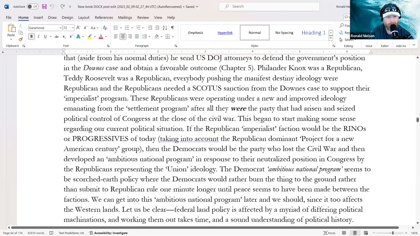Click the Redo arrow in title bar
This screenshot has width=420, height=236.
click(62, 7)
